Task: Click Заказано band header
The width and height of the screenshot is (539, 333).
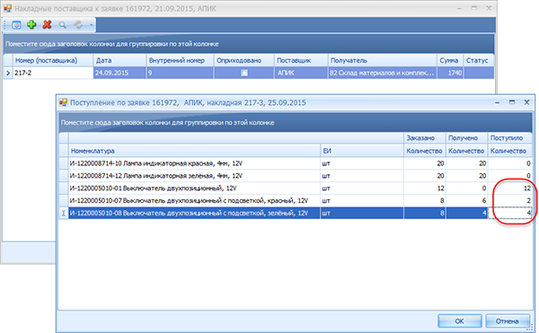Action: coord(425,138)
